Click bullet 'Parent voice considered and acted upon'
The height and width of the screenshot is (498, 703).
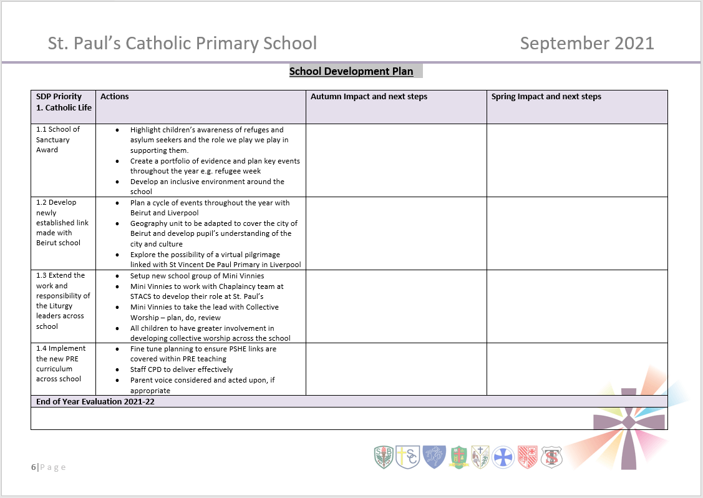click(203, 386)
